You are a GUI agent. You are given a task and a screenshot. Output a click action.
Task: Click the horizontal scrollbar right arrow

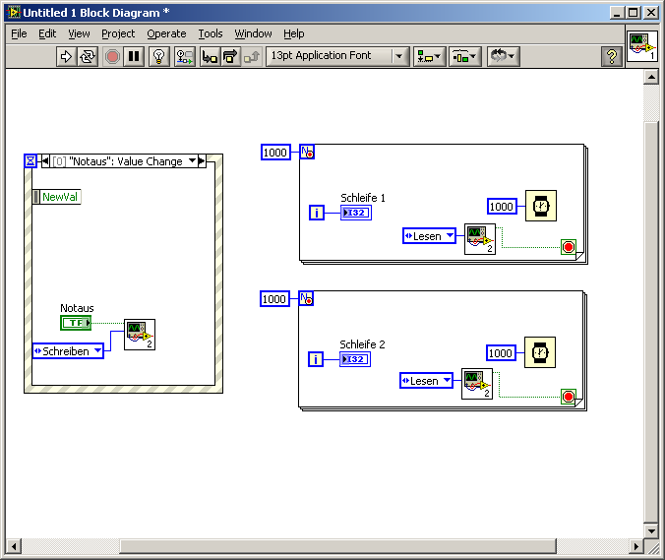(635, 546)
